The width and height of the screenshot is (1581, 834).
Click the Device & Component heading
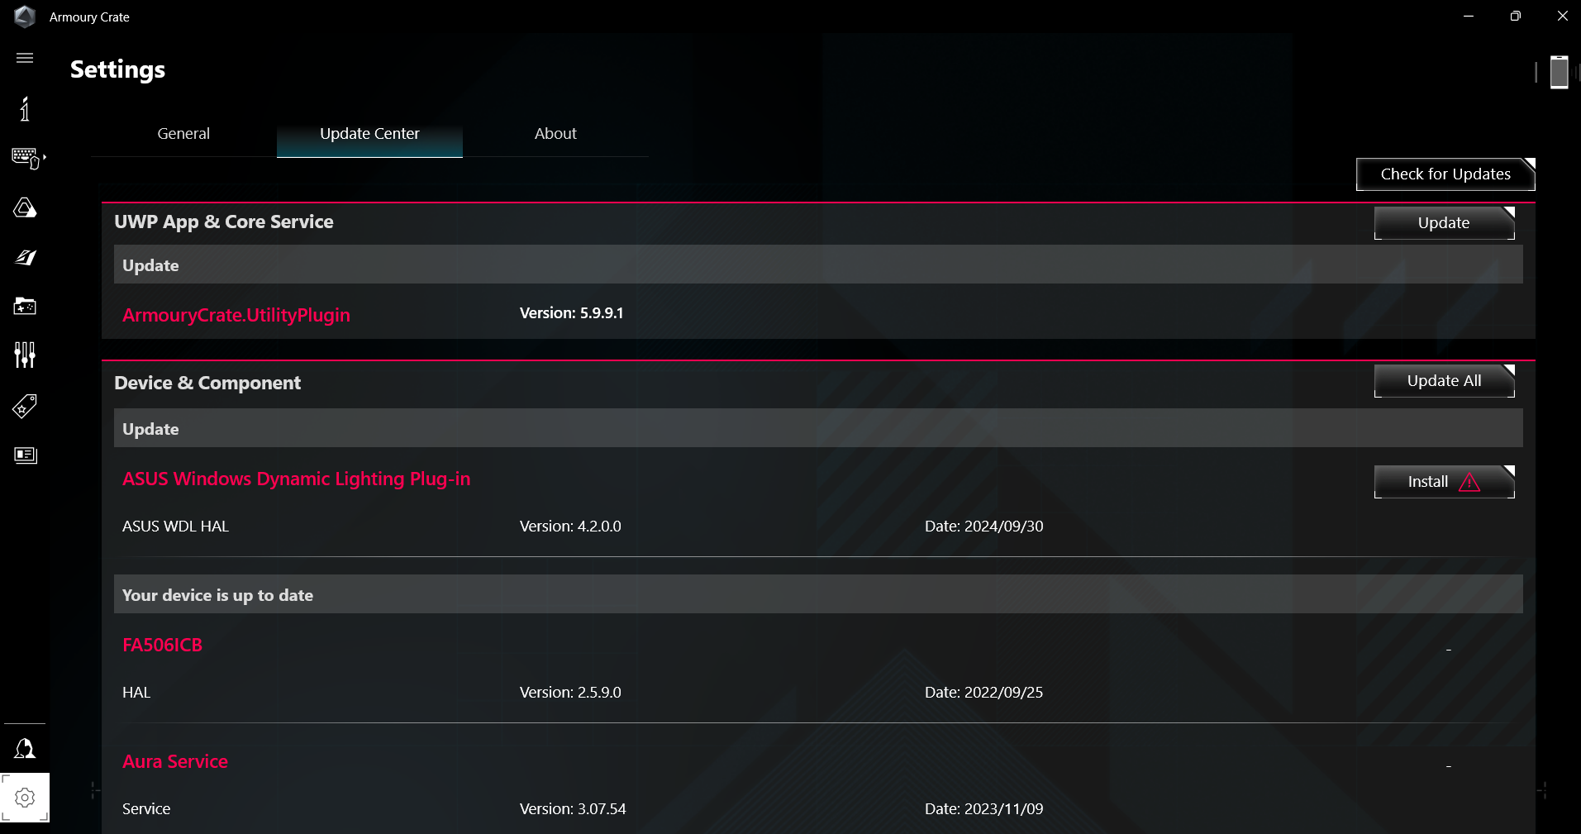click(207, 383)
